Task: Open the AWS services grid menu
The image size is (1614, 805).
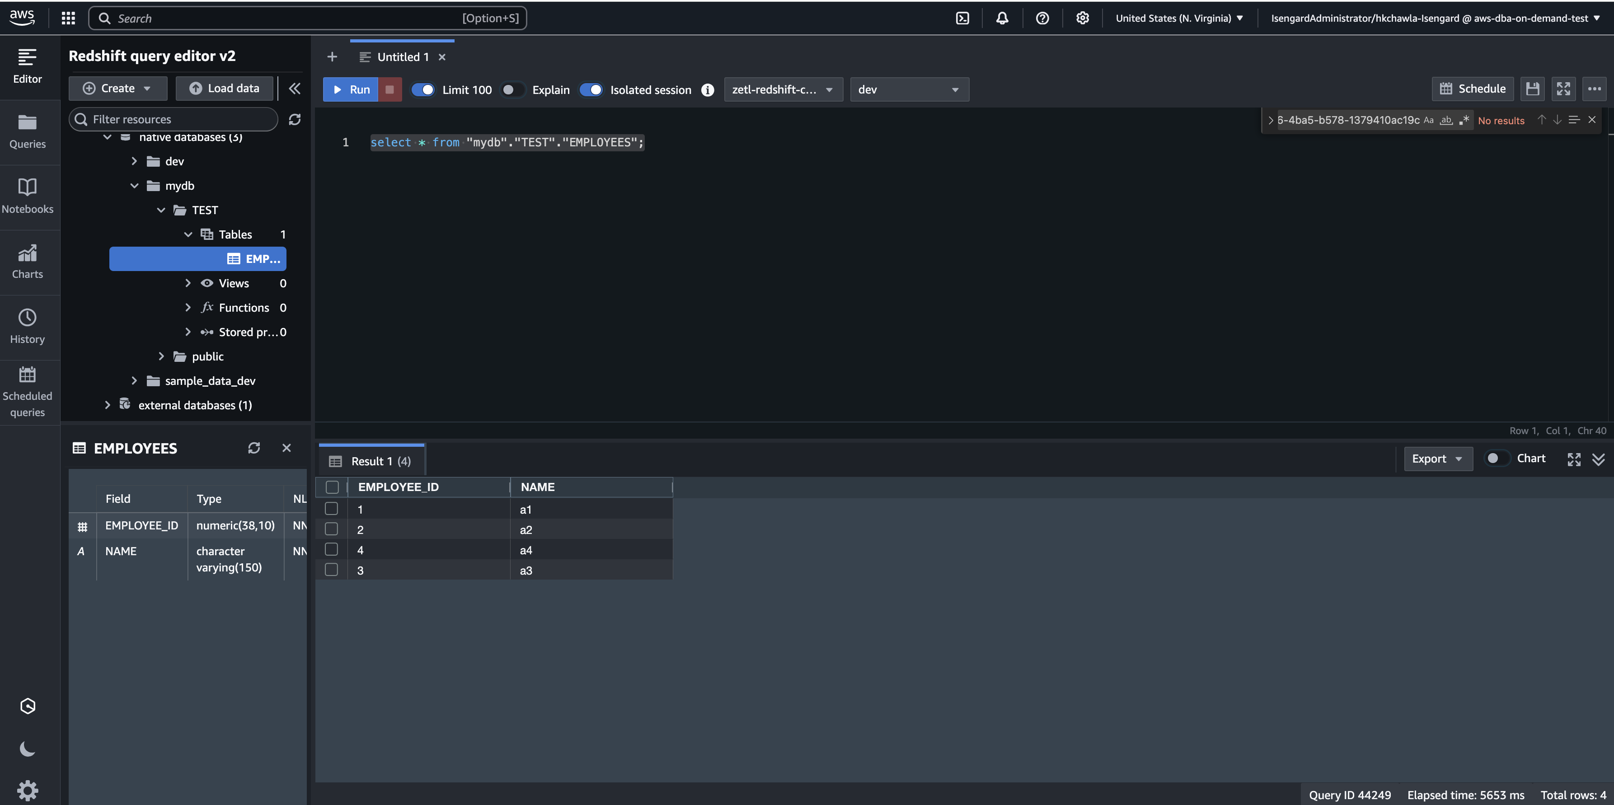Action: coord(68,18)
